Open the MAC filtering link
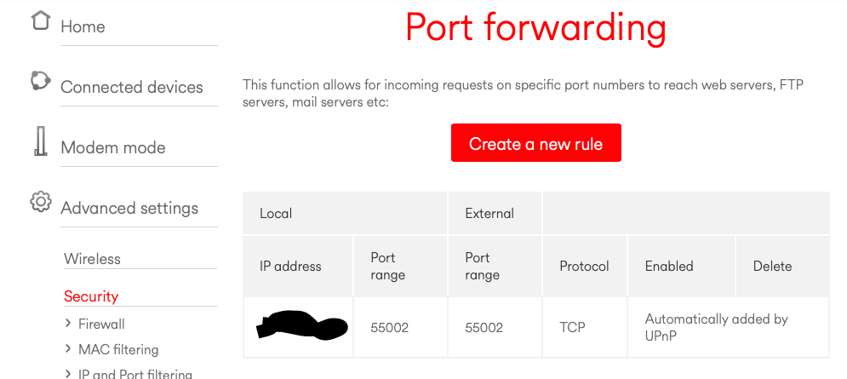The image size is (847, 379). pyautogui.click(x=118, y=349)
